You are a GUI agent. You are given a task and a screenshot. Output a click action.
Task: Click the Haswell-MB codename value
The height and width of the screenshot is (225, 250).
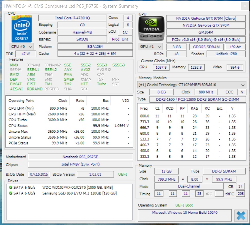click(82, 32)
